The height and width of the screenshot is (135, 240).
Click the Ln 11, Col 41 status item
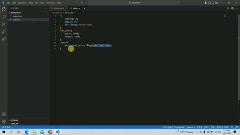pyautogui.click(x=173, y=127)
